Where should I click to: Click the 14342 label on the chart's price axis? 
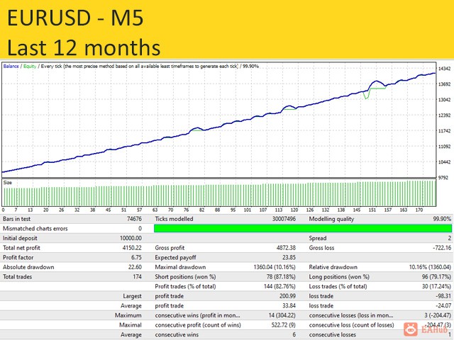click(x=445, y=69)
